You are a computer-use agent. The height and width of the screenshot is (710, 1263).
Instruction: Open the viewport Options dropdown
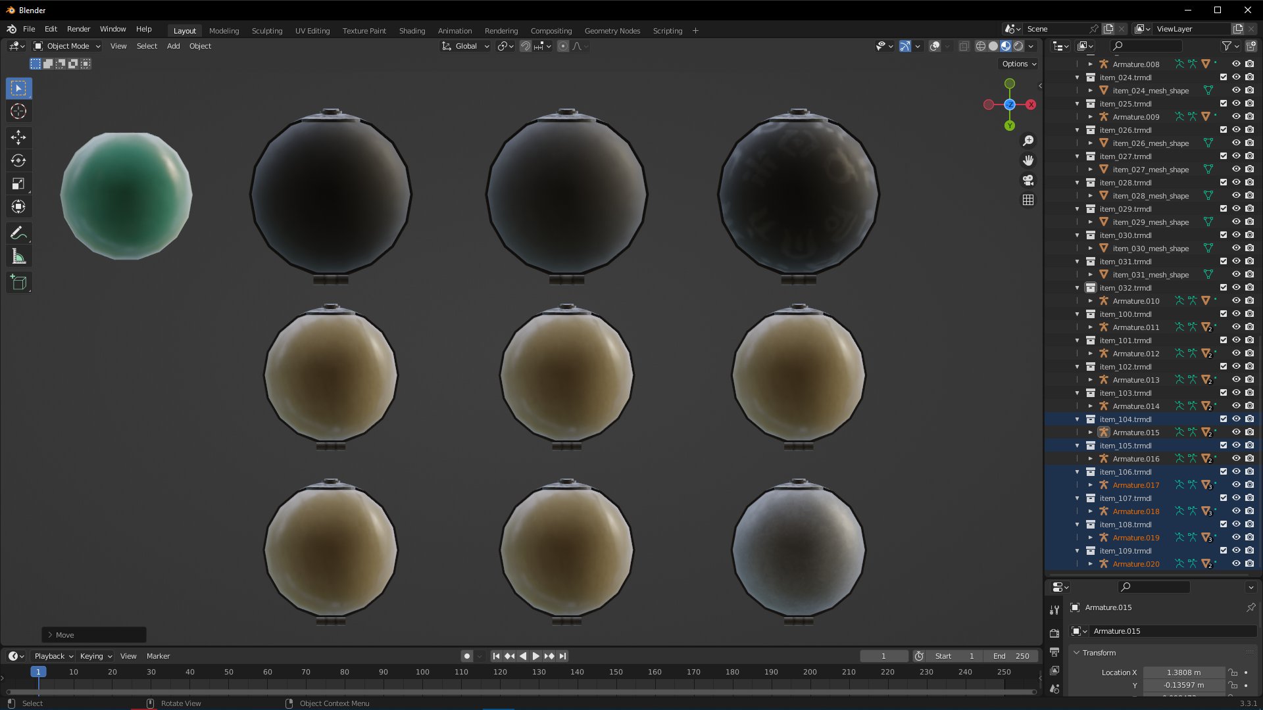pyautogui.click(x=1018, y=64)
